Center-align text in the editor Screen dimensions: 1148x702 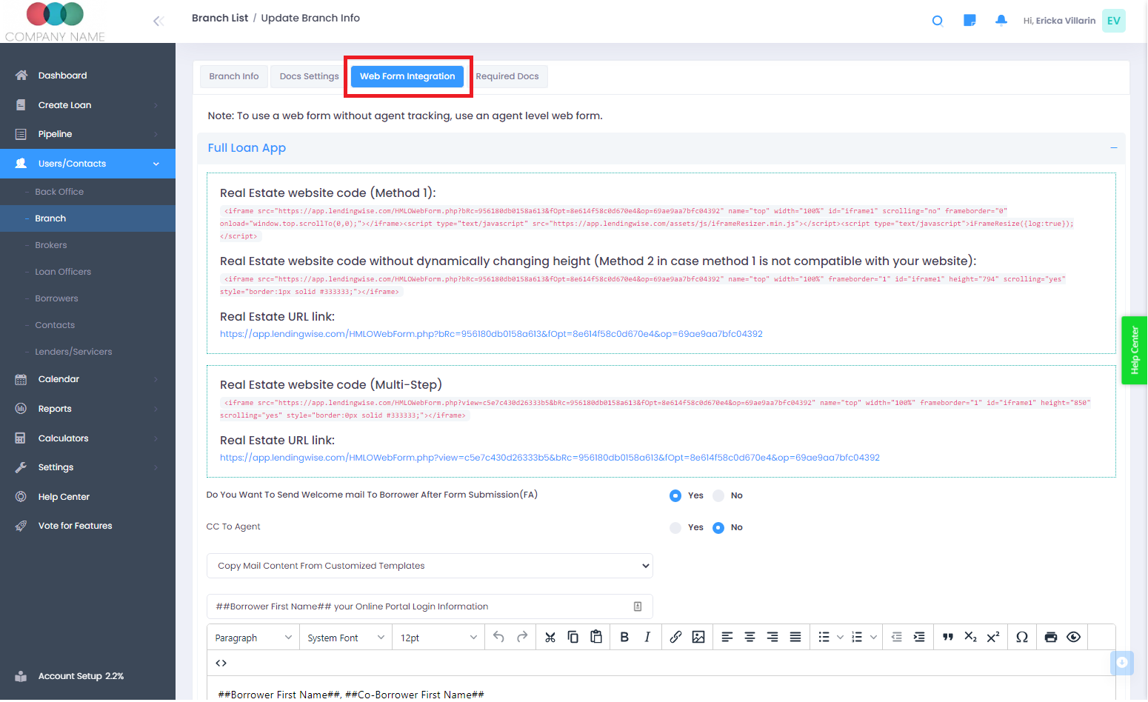click(x=750, y=638)
